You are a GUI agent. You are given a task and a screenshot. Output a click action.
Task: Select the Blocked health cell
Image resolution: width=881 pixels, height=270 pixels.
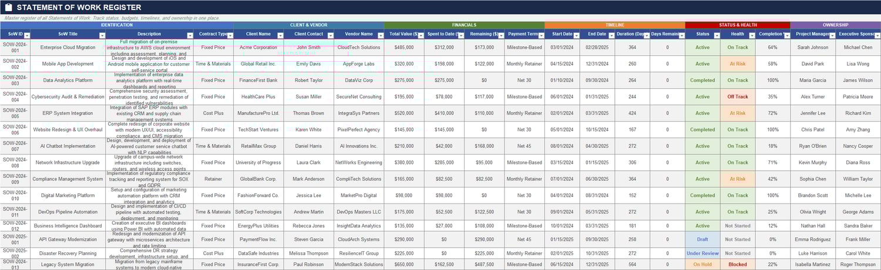coord(738,264)
